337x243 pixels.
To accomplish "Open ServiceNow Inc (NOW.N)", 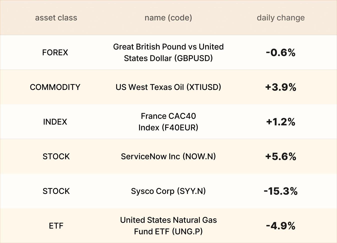I will 168,157.
